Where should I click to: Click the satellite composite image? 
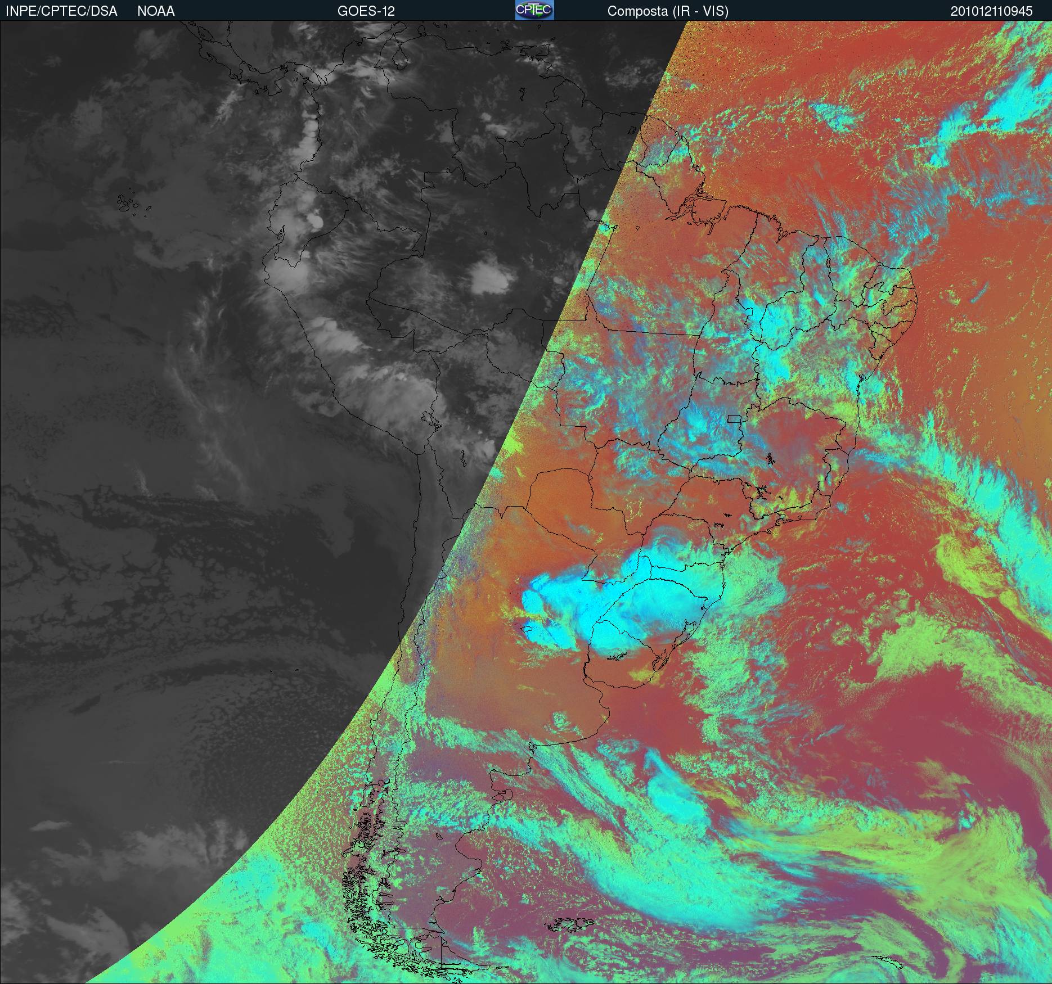coord(526,502)
